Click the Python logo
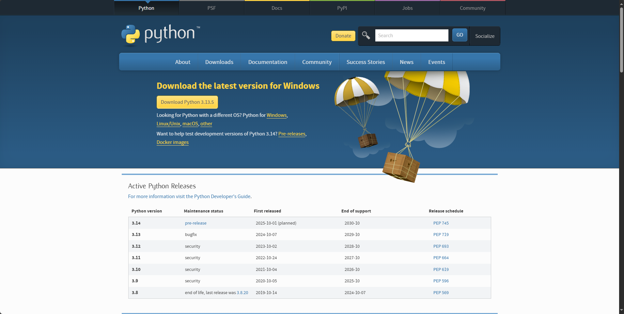Viewport: 624px width, 314px height. [x=160, y=35]
